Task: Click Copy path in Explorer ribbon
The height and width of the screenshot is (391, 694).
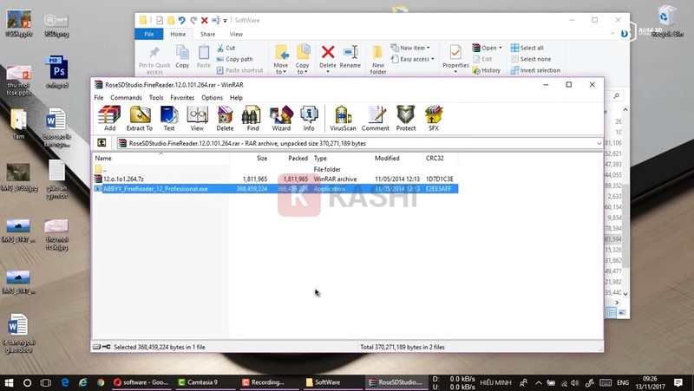Action: 234,59
